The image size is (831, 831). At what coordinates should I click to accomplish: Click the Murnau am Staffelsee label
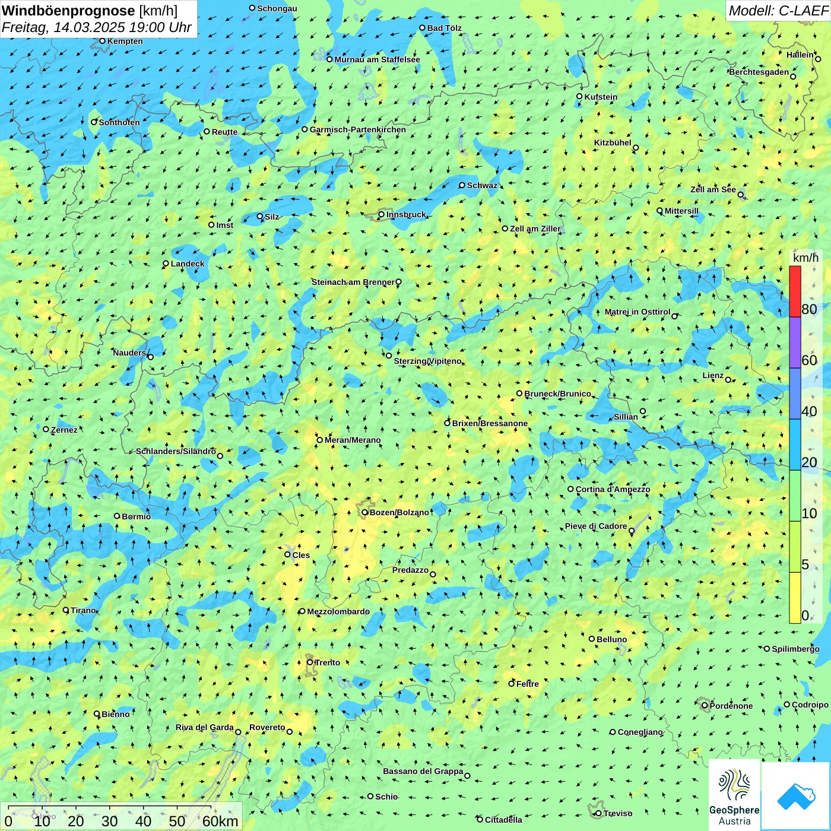click(x=377, y=59)
